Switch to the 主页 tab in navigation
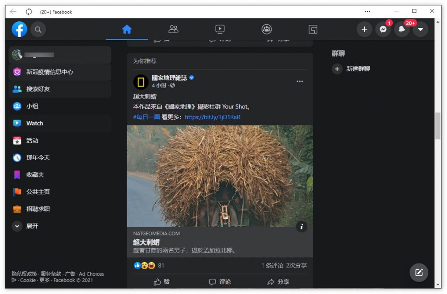447x294 pixels. [127, 29]
